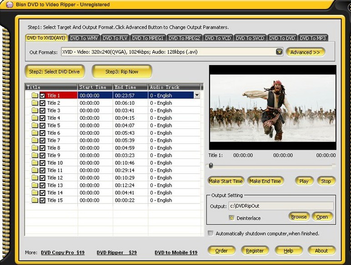Click Title 11 end time 00:29:14
This screenshot has width=351, height=265.
coord(125,170)
